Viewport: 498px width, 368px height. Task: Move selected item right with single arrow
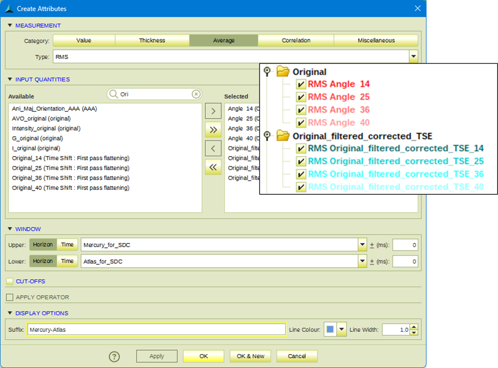[213, 111]
